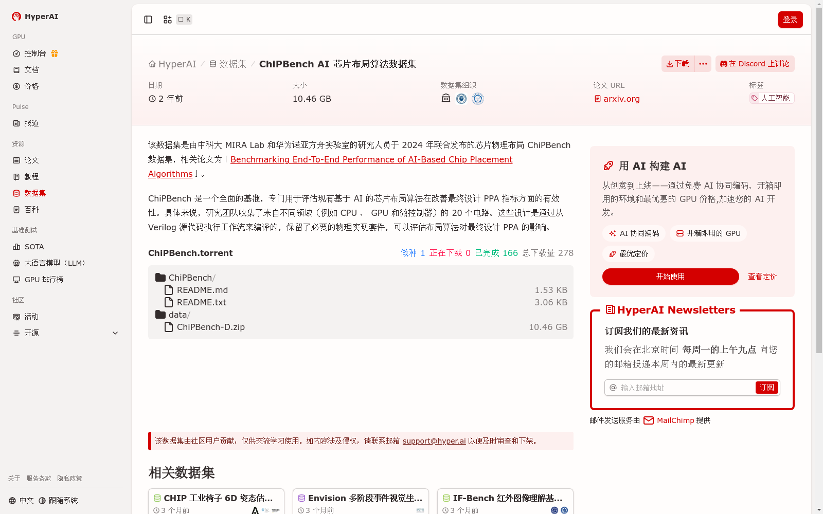Click 最优定价 pill
This screenshot has width=823, height=514.
(628, 254)
